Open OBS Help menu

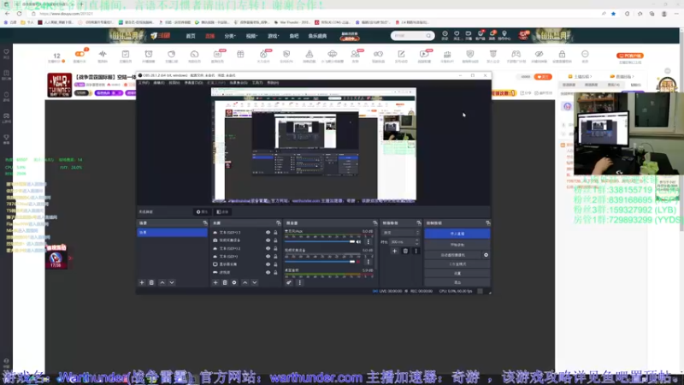[273, 82]
